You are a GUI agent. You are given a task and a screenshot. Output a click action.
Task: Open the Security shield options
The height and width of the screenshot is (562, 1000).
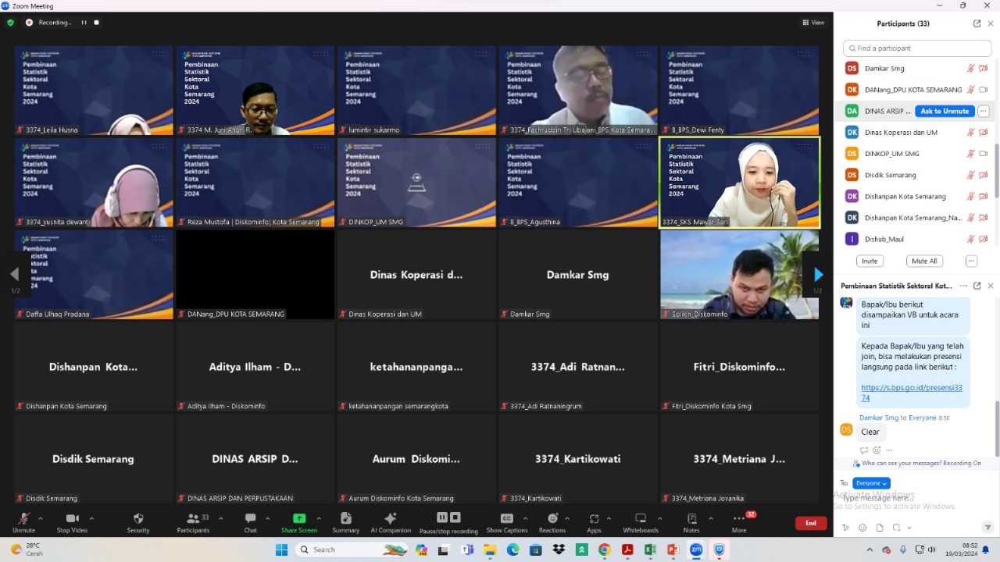138,522
